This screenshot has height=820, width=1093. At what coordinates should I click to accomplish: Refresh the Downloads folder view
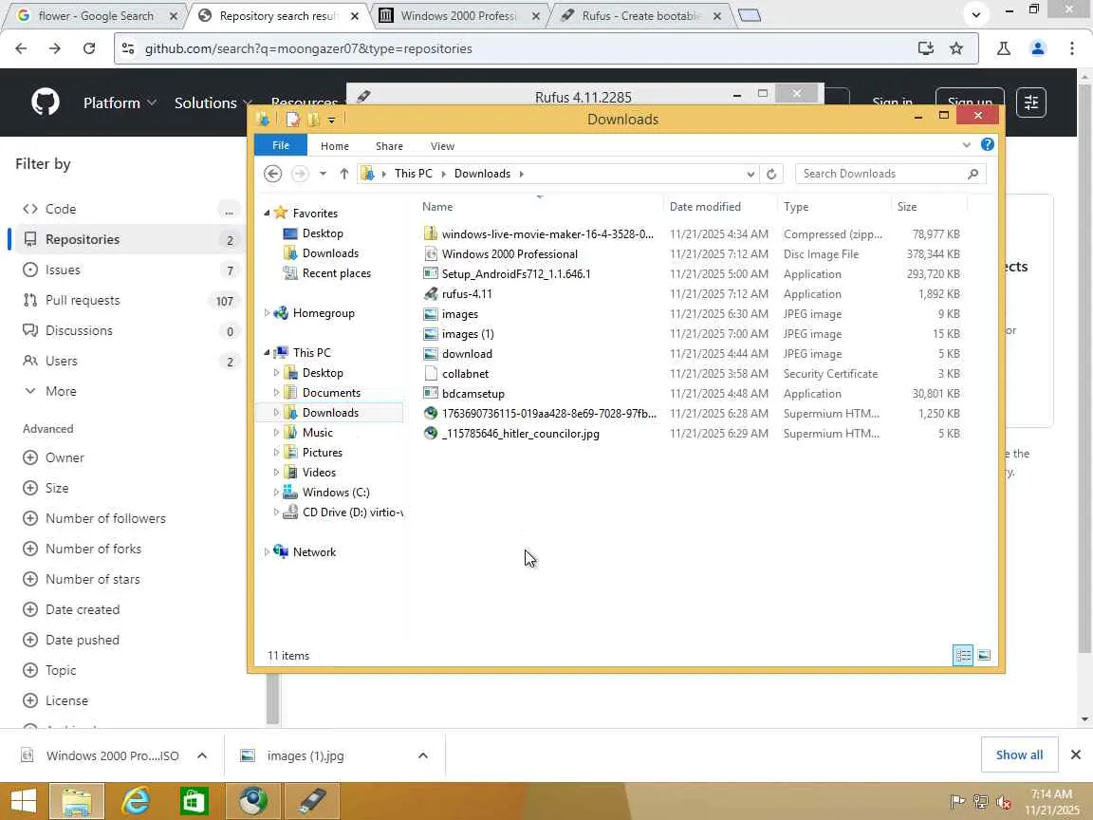[771, 174]
